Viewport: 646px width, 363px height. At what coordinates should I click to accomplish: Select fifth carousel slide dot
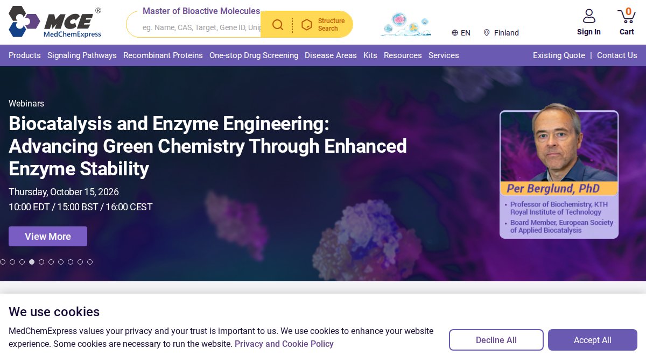[x=41, y=262]
